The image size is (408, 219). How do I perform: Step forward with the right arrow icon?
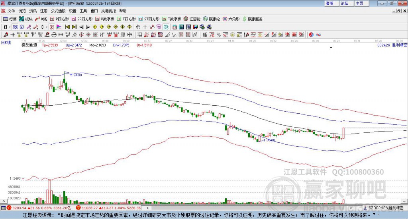tap(88, 27)
